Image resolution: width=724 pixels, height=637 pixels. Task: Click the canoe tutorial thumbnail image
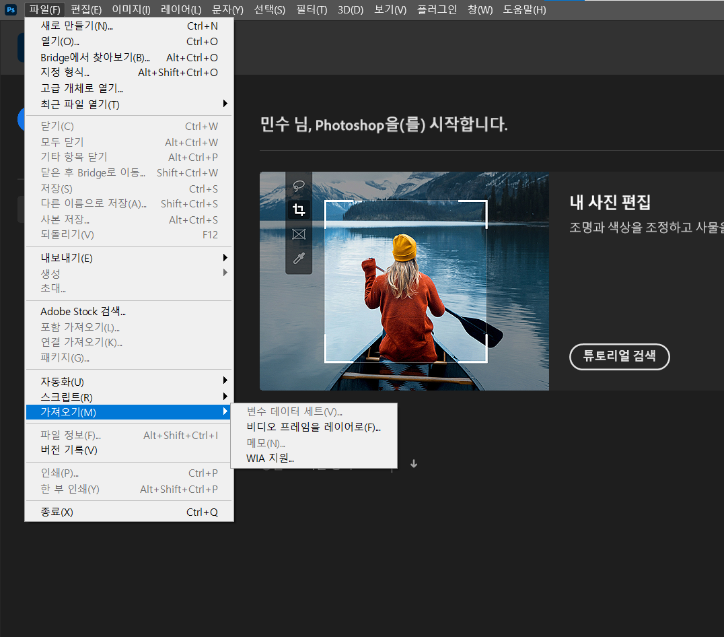pos(404,281)
